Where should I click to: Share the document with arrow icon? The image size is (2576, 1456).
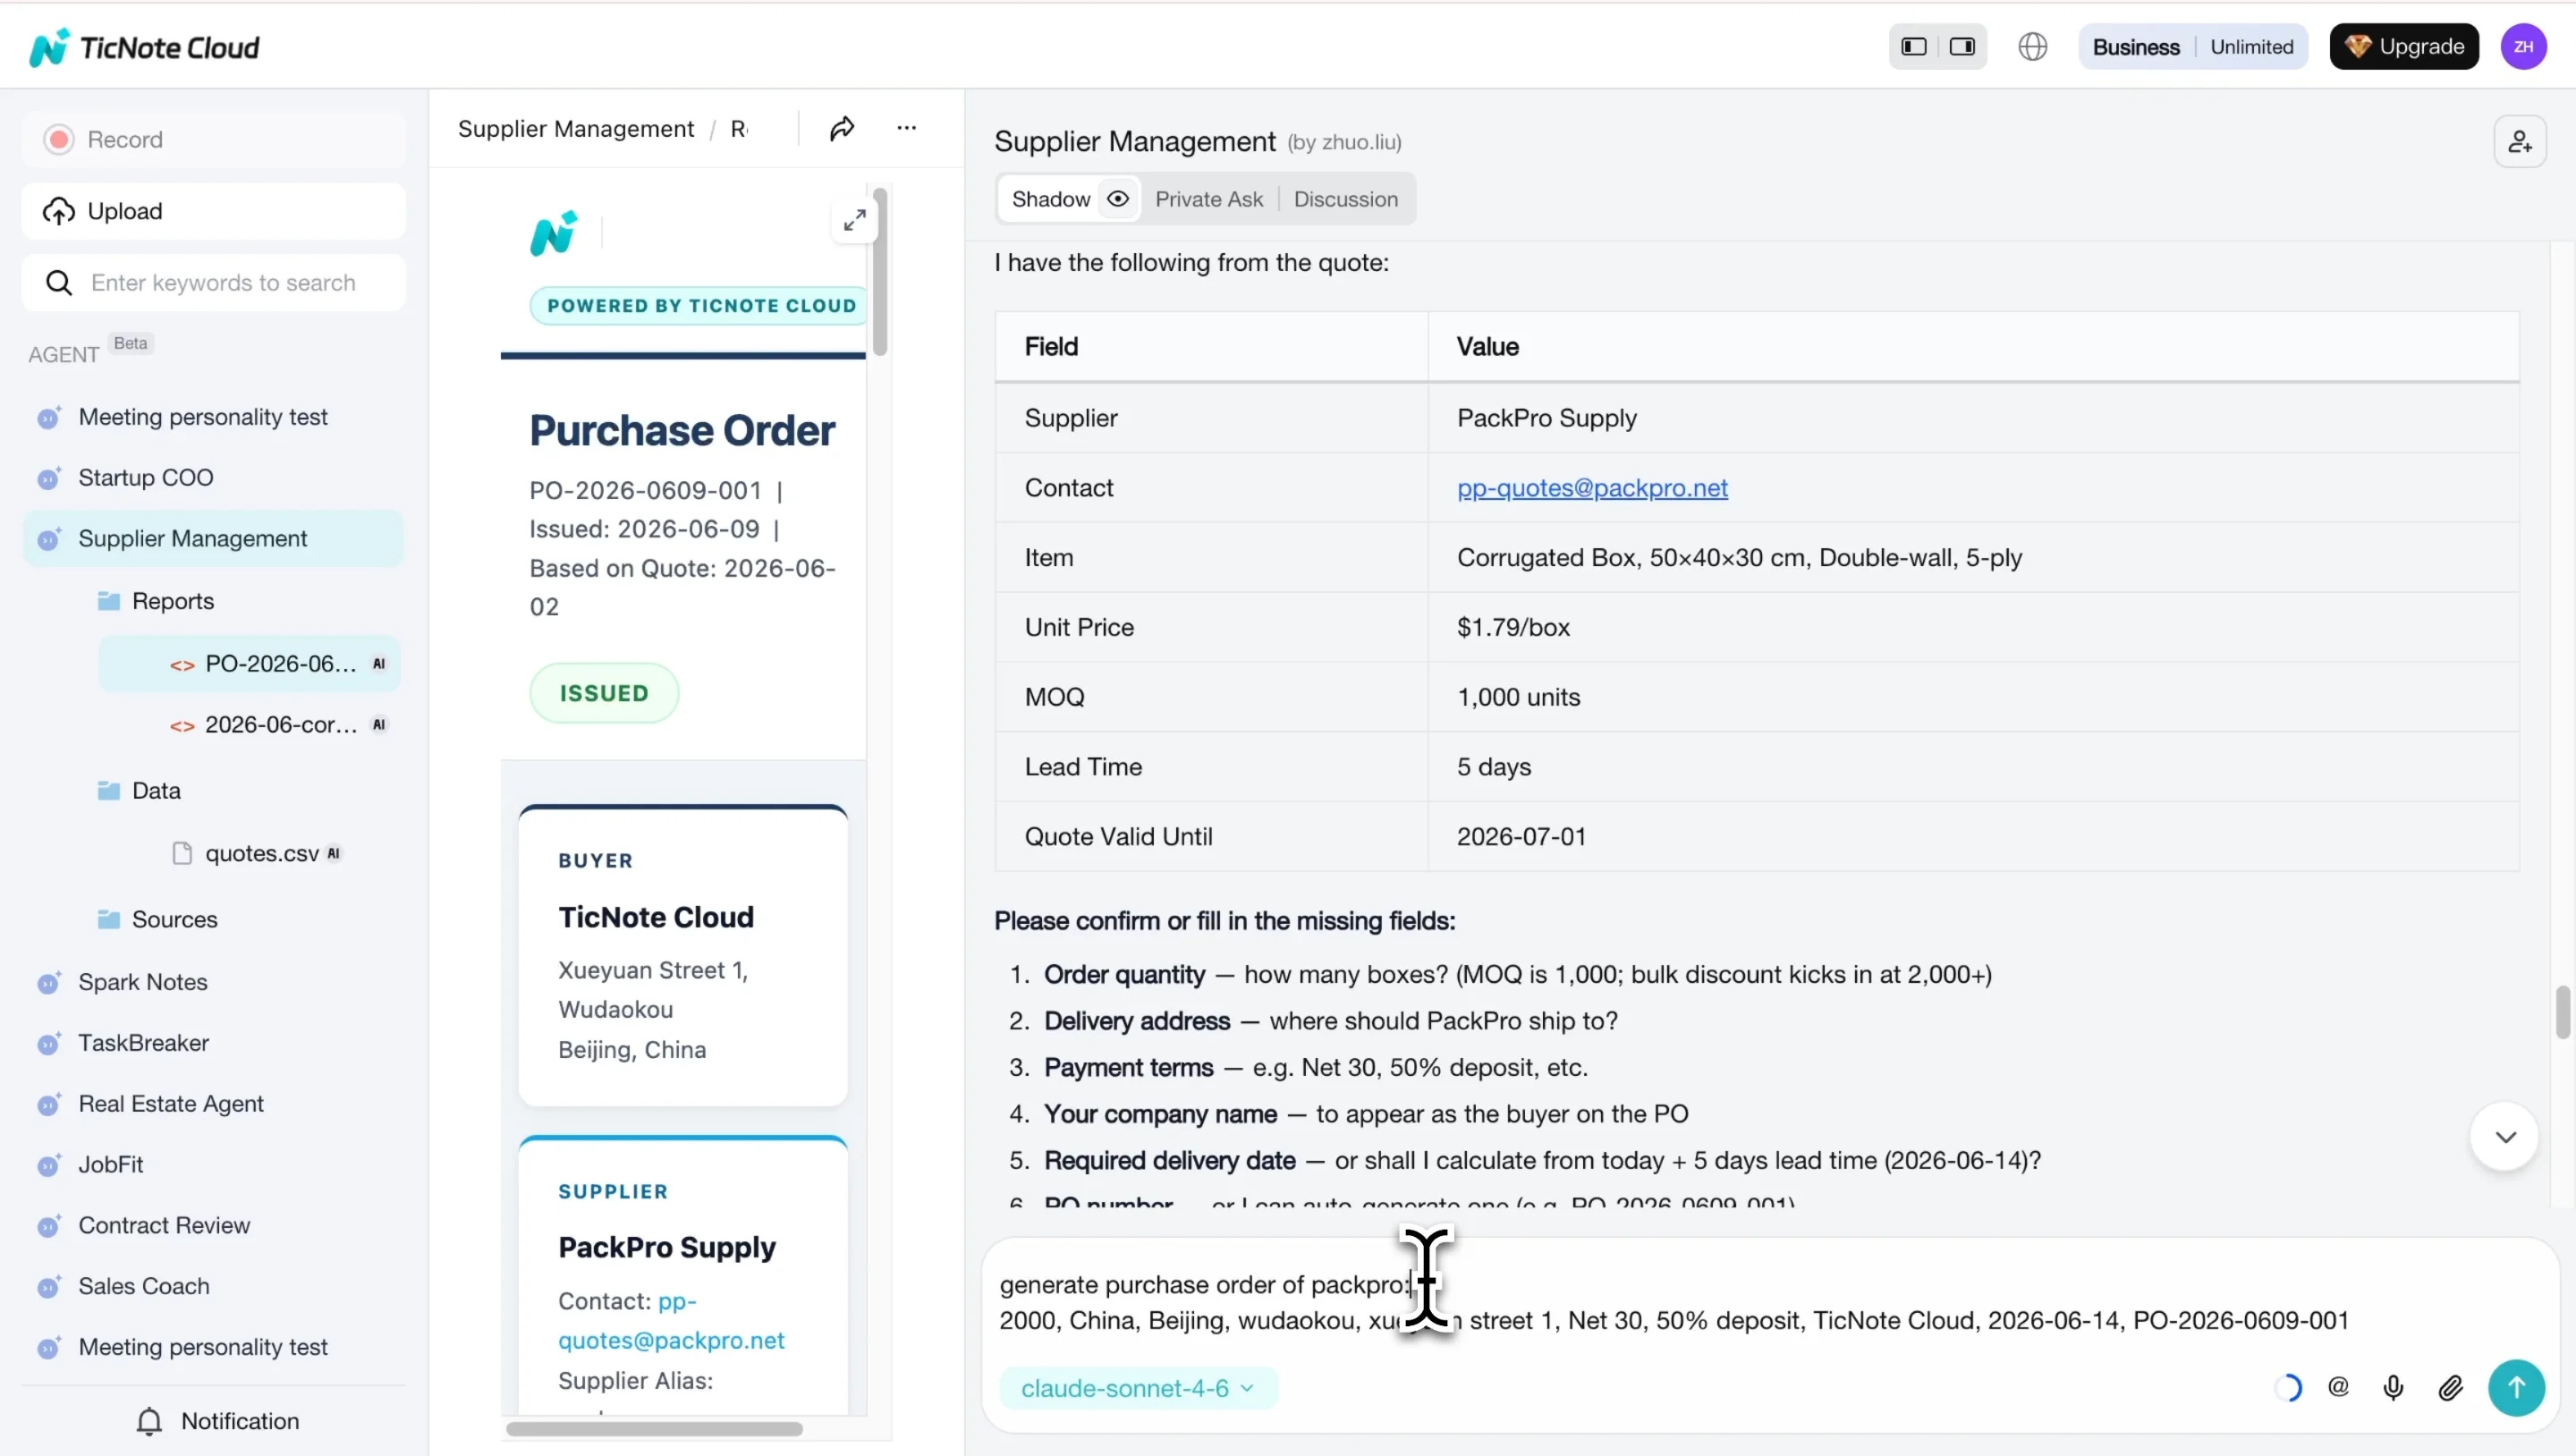(x=842, y=128)
